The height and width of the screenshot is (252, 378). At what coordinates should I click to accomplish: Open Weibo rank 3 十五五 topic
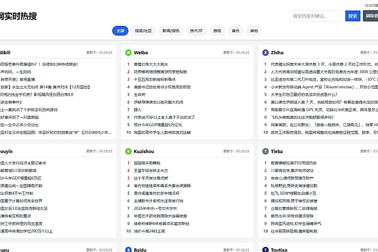point(155,79)
